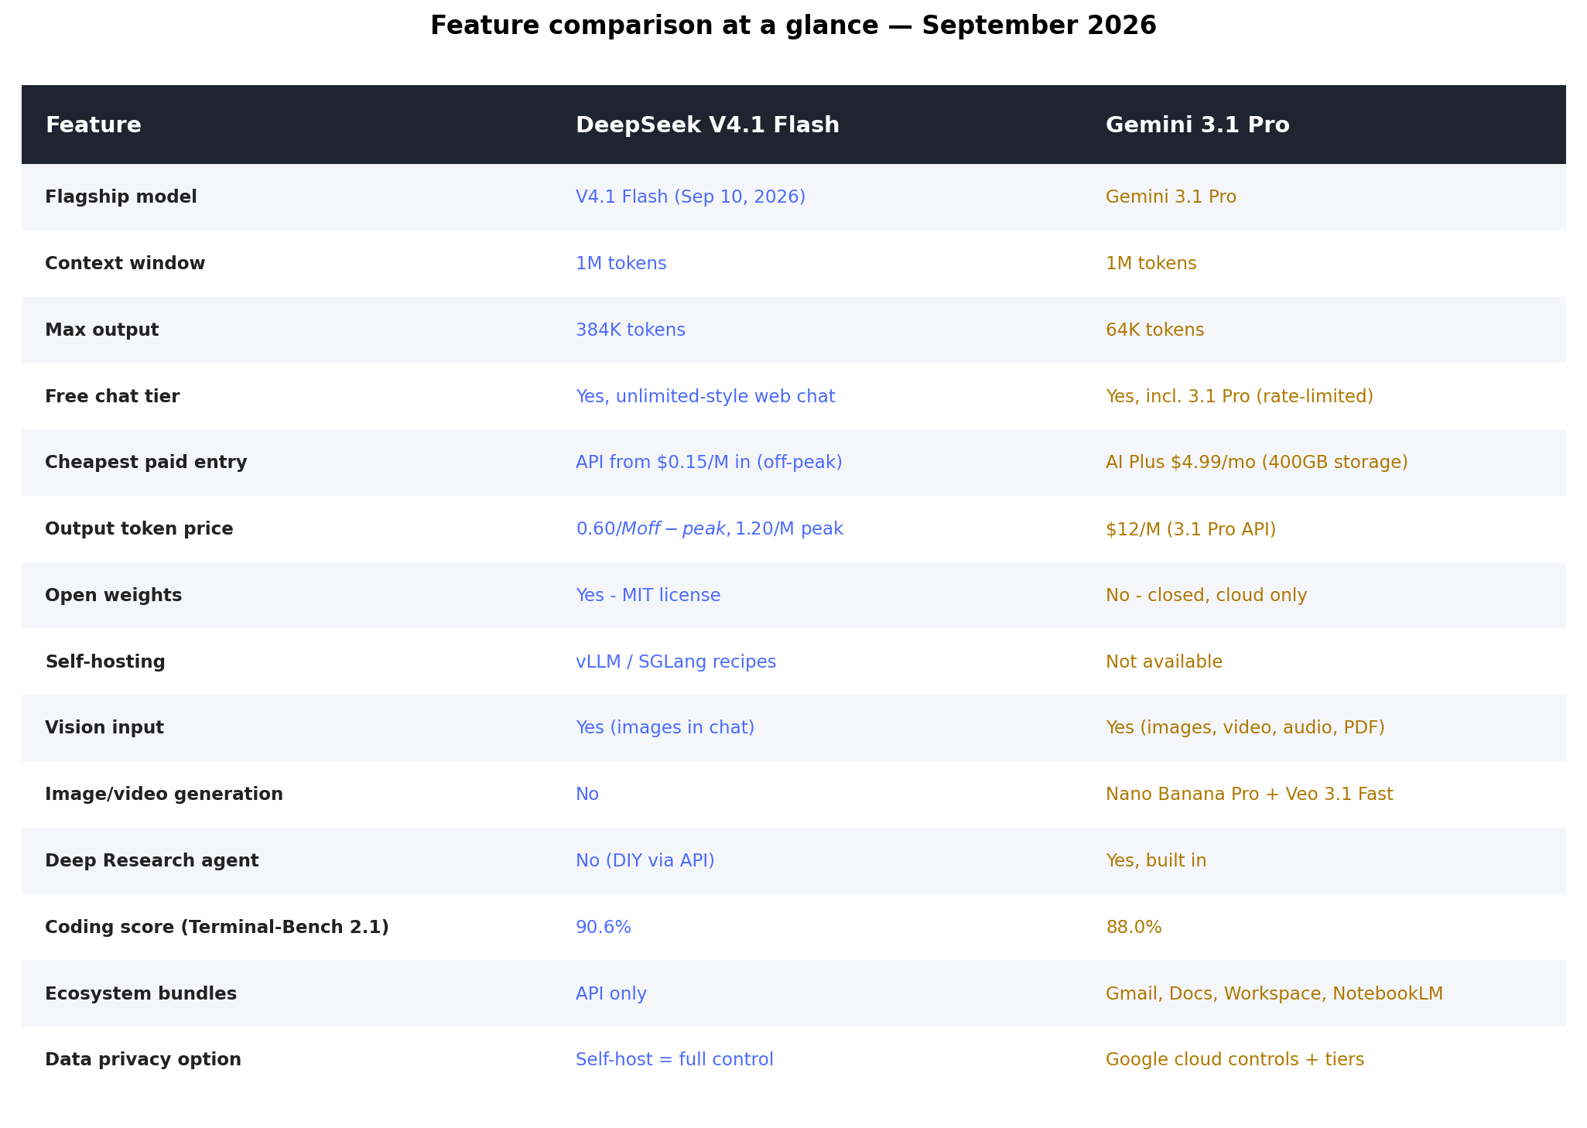Screen dimensions: 1587x1128
Task: Select the 'Feature' column header
Action: [94, 125]
